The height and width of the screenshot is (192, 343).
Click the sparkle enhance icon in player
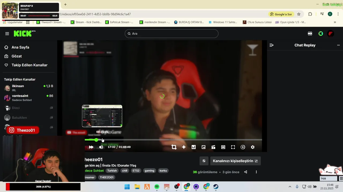tap(184, 147)
